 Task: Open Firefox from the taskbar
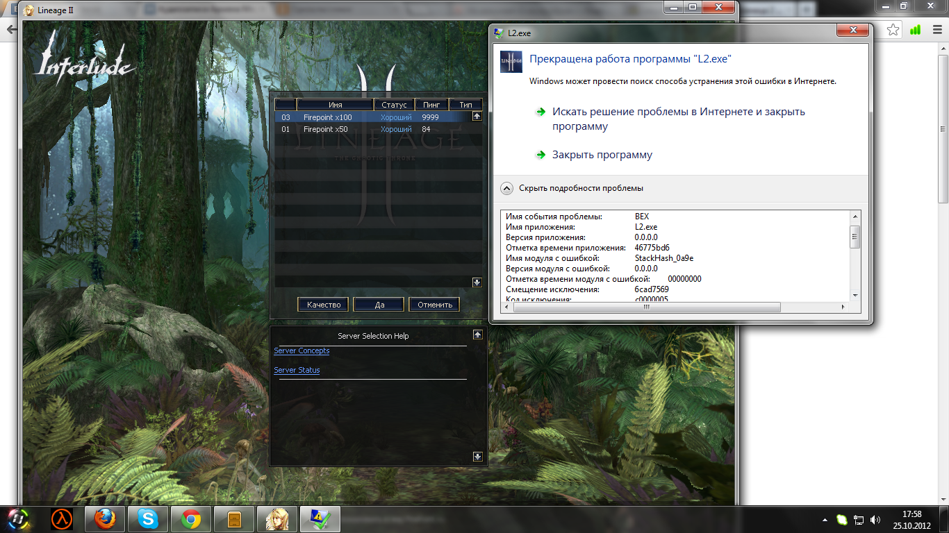click(105, 518)
